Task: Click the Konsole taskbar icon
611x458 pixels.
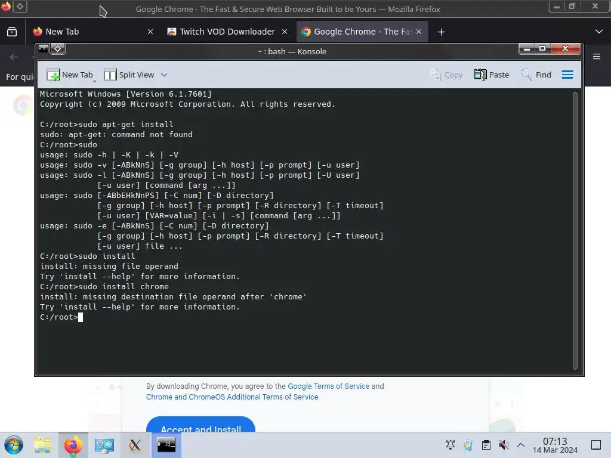Action: click(166, 445)
